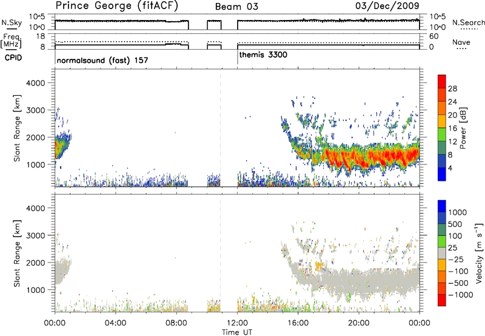485x336 pixels.
Task: Click the '18' frequency axis value
Action: tap(41, 36)
